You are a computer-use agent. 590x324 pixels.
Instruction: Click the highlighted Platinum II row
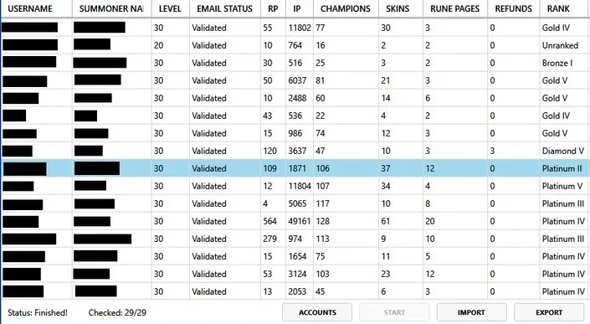(x=295, y=168)
